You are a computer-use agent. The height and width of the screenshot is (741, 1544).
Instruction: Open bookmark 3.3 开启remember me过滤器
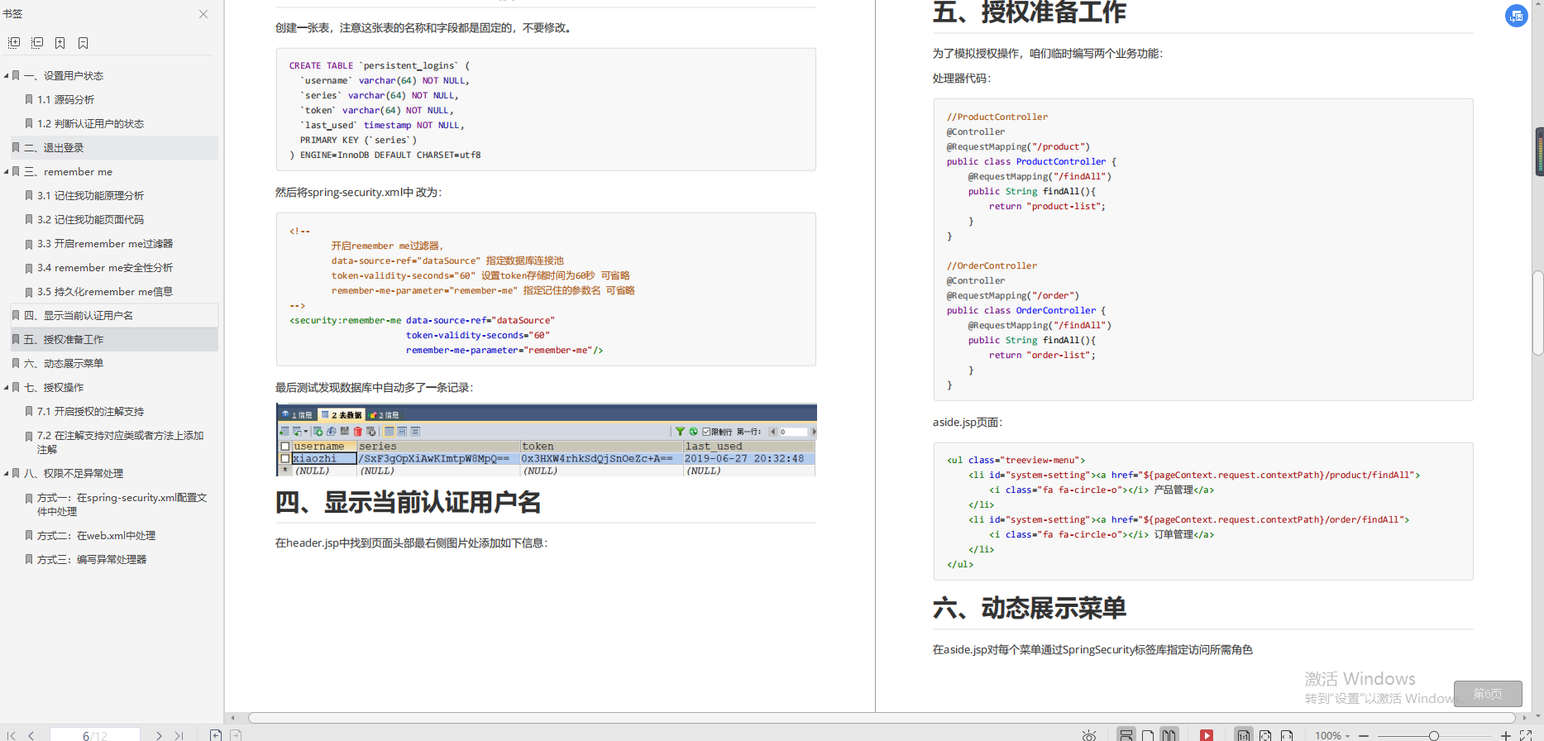click(105, 244)
